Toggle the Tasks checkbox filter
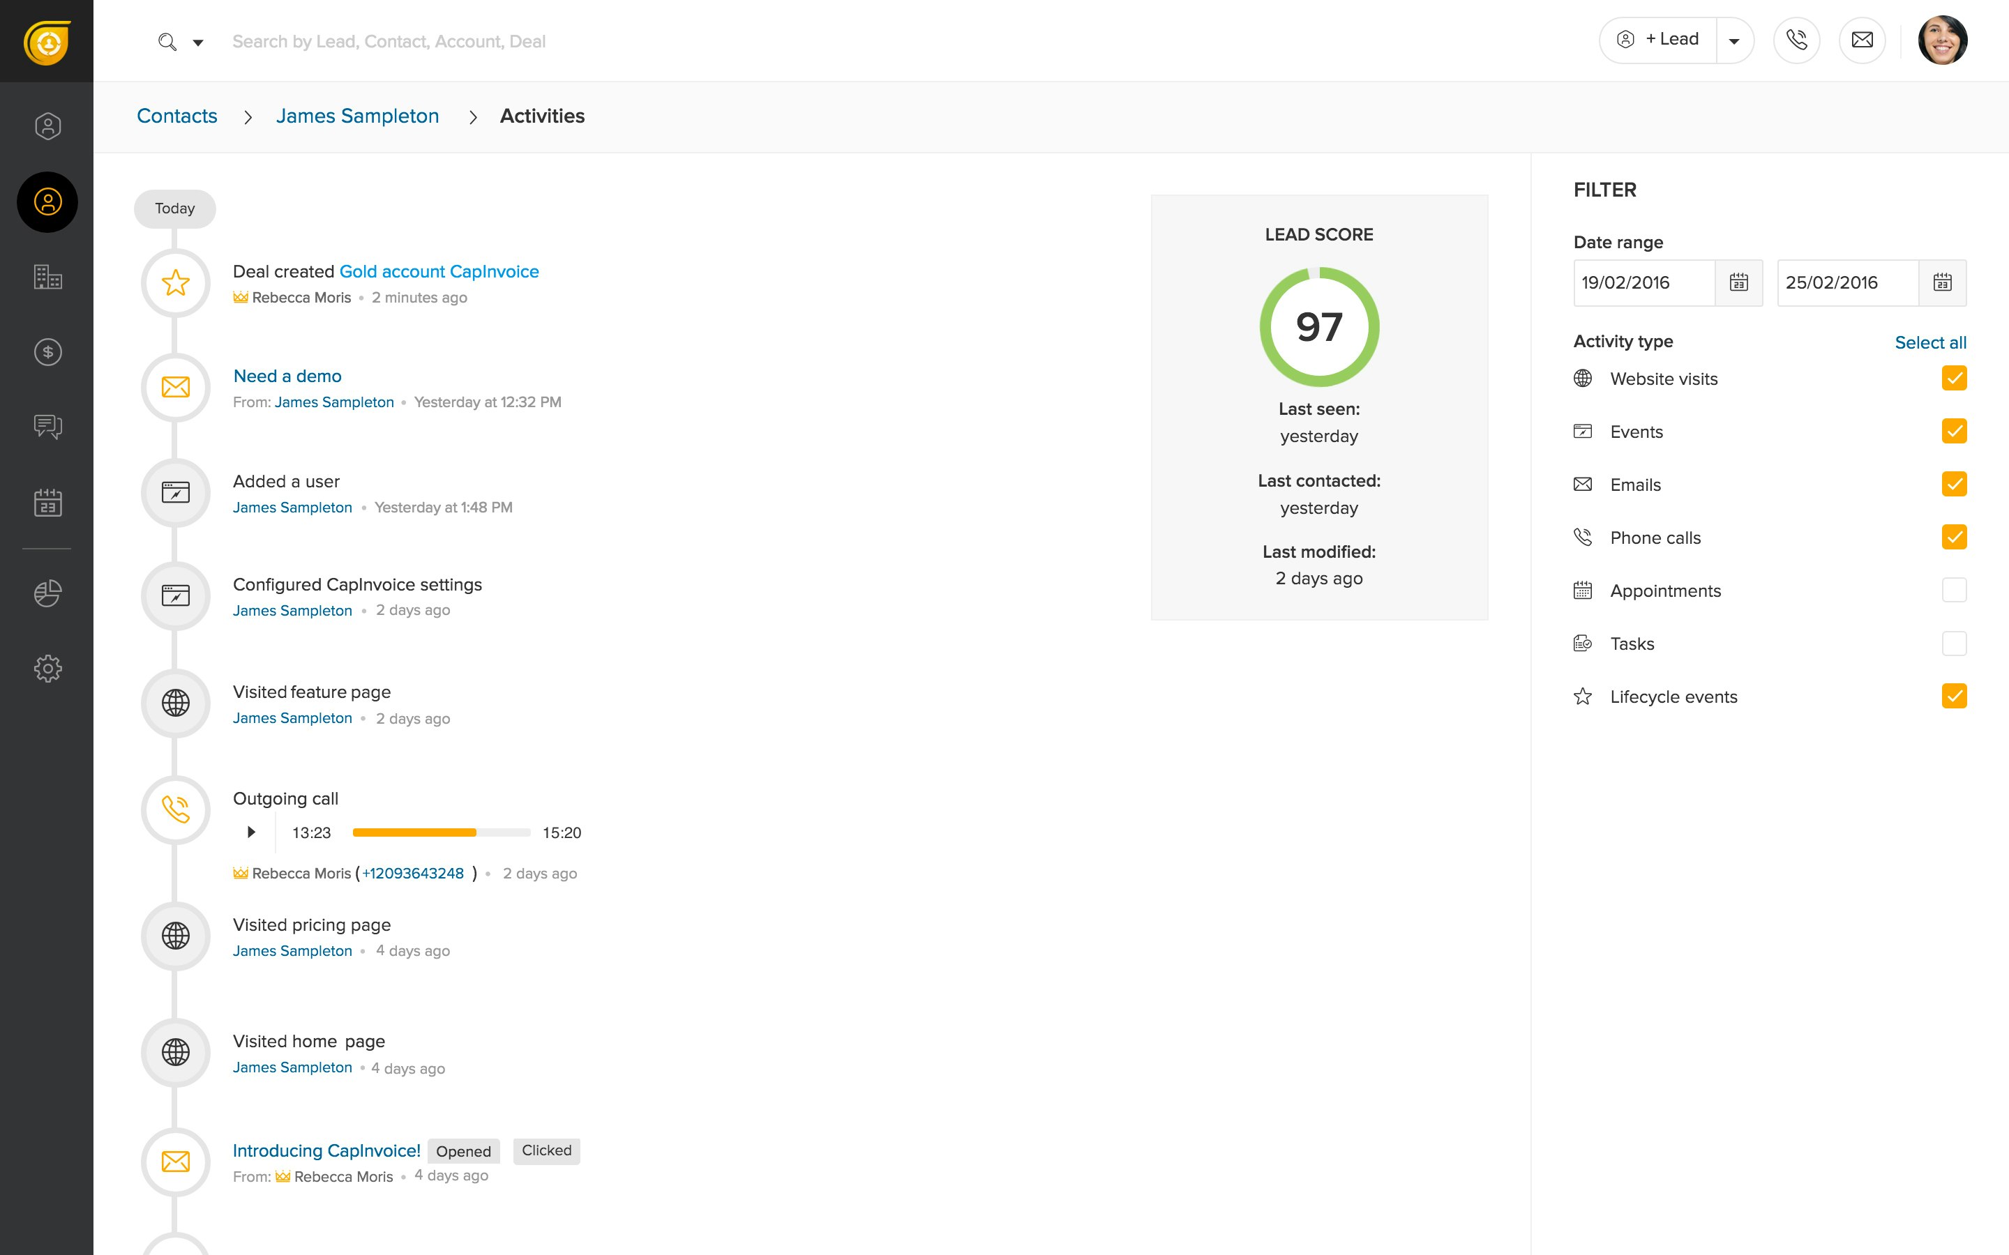 (x=1954, y=644)
